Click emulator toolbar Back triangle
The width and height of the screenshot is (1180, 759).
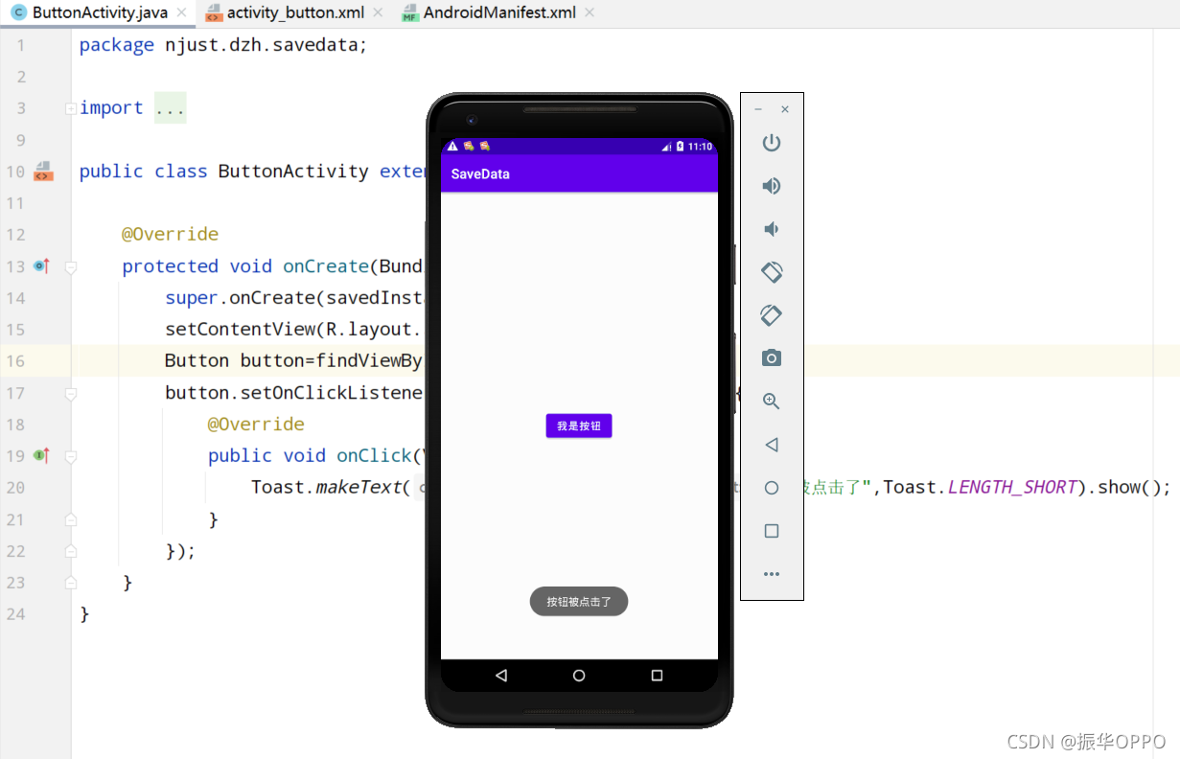[x=772, y=445]
